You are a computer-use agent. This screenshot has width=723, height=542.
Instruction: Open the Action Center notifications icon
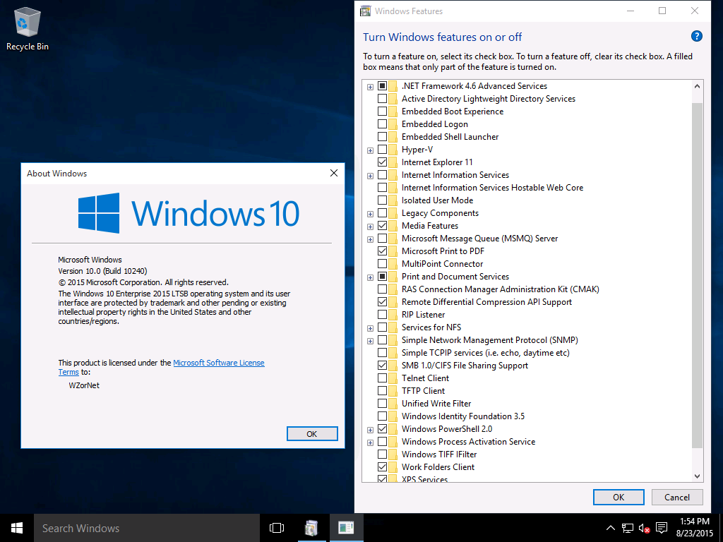(662, 528)
